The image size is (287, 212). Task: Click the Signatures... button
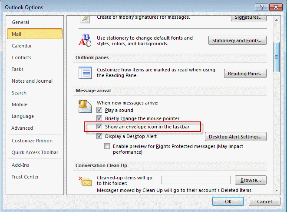tap(248, 18)
